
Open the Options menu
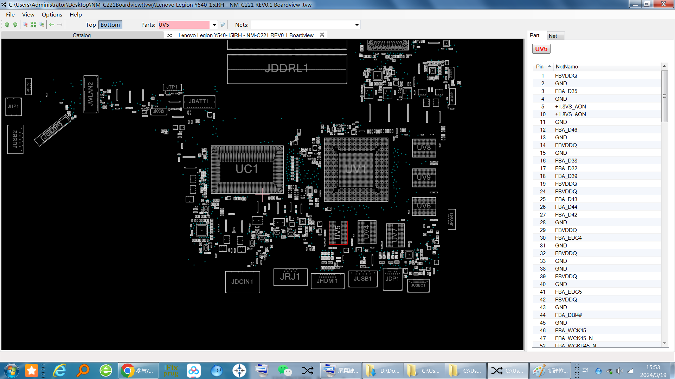[52, 14]
